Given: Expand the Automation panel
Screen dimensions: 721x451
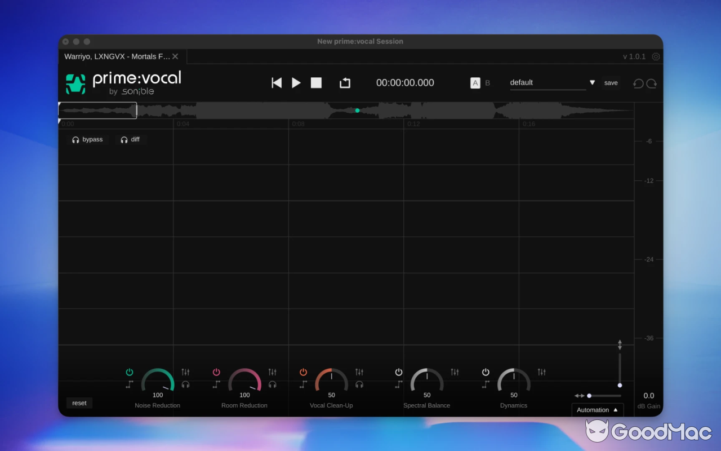Looking at the screenshot, I should click(x=597, y=410).
